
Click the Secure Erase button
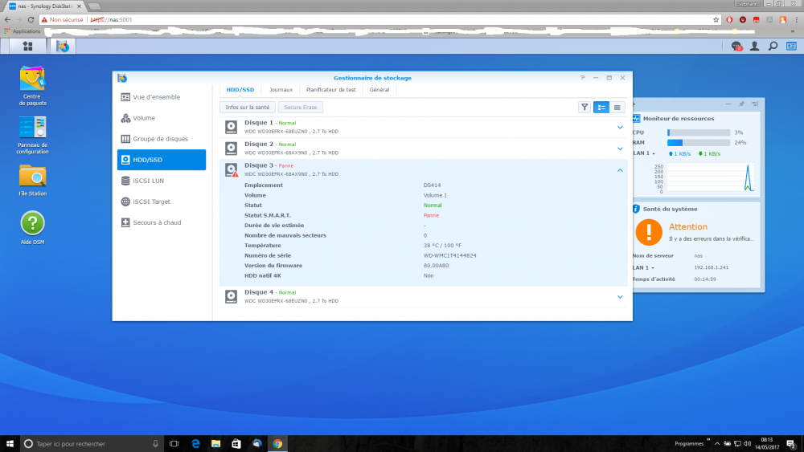(301, 108)
